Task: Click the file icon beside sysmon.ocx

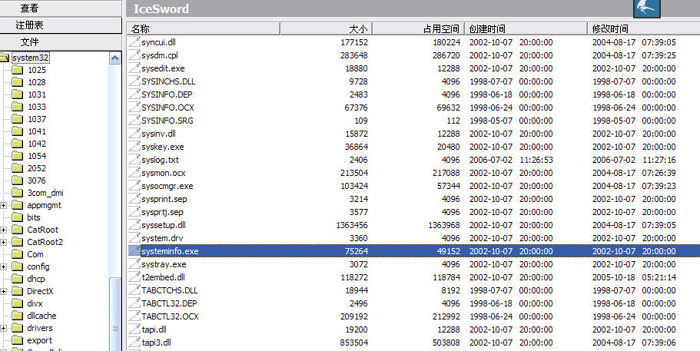Action: pyautogui.click(x=134, y=173)
